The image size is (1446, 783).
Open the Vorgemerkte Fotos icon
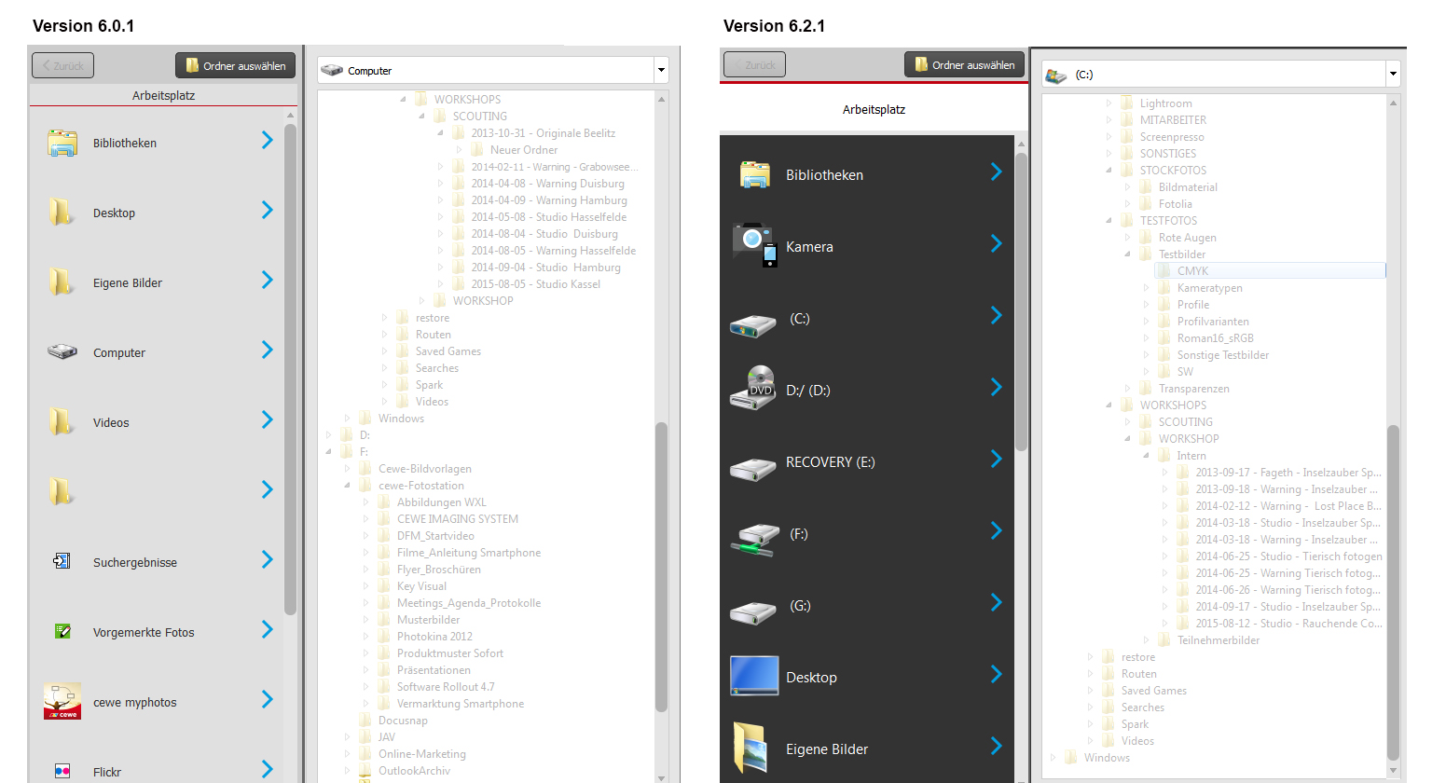click(62, 632)
